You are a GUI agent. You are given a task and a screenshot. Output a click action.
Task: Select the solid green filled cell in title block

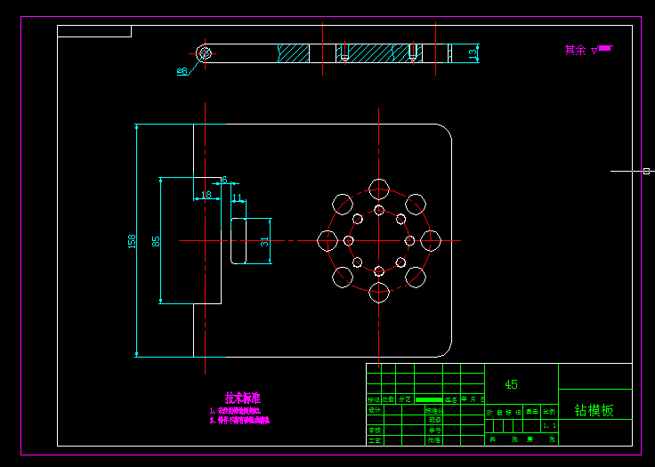pos(429,399)
